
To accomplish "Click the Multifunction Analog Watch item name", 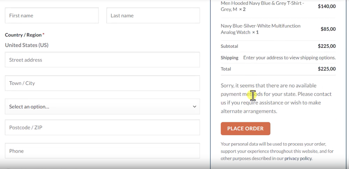I will [260, 29].
